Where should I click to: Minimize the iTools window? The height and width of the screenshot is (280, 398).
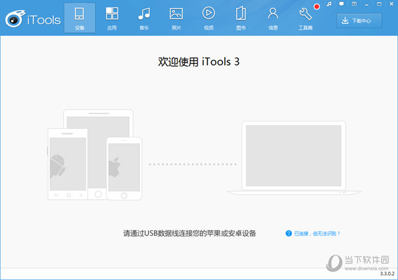click(x=367, y=5)
